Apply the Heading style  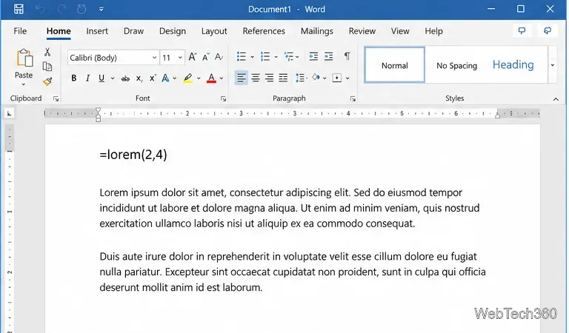pos(513,65)
